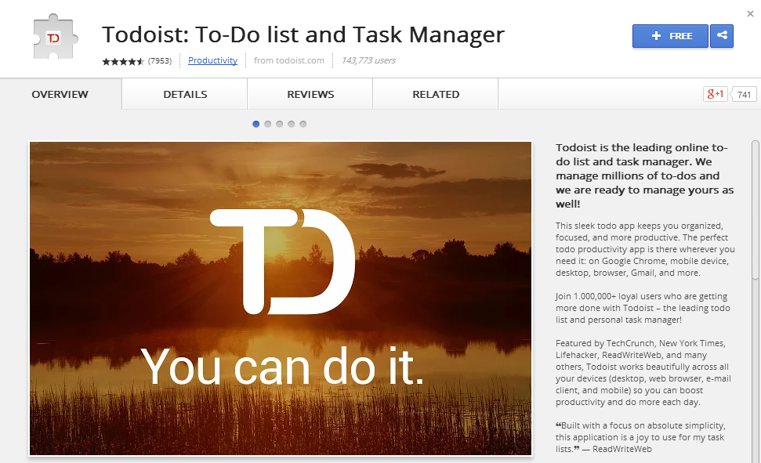Click the share icon button
Image resolution: width=761 pixels, height=463 pixels.
(x=722, y=36)
